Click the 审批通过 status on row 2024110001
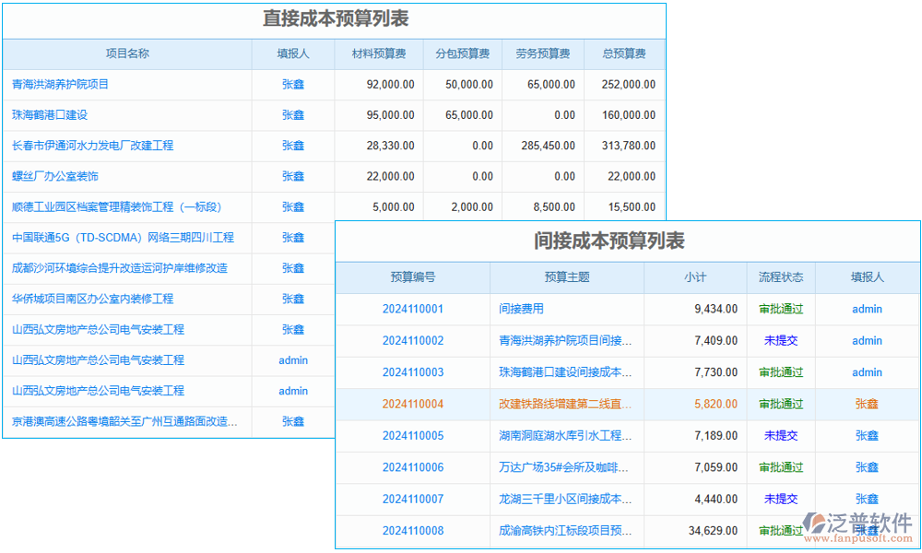The width and height of the screenshot is (922, 553). (781, 309)
